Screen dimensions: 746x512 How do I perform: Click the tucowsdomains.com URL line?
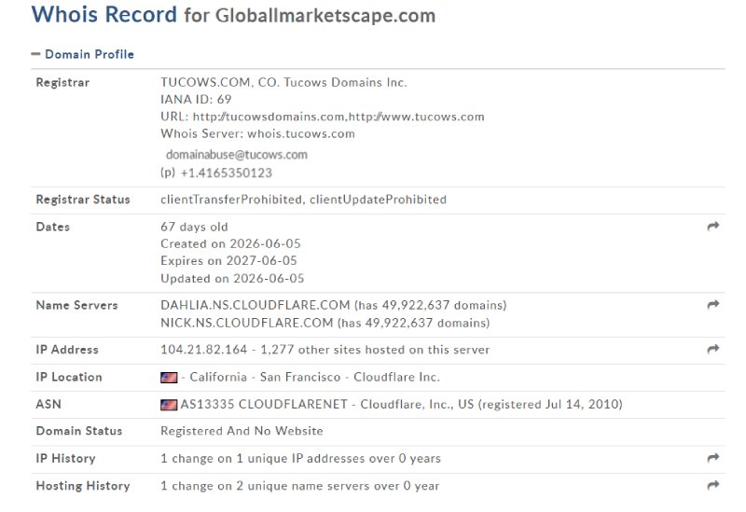(x=323, y=117)
